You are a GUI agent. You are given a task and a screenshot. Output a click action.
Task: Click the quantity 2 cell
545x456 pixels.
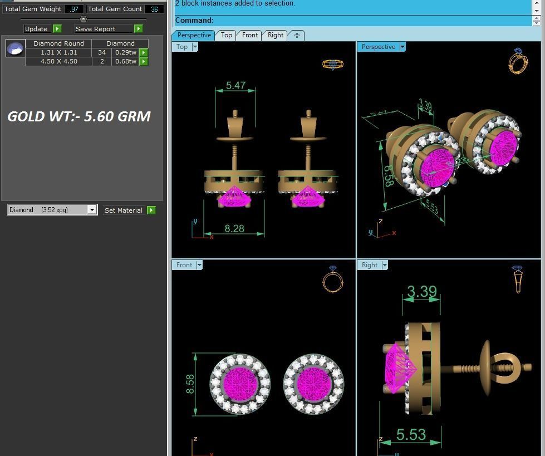[102, 61]
